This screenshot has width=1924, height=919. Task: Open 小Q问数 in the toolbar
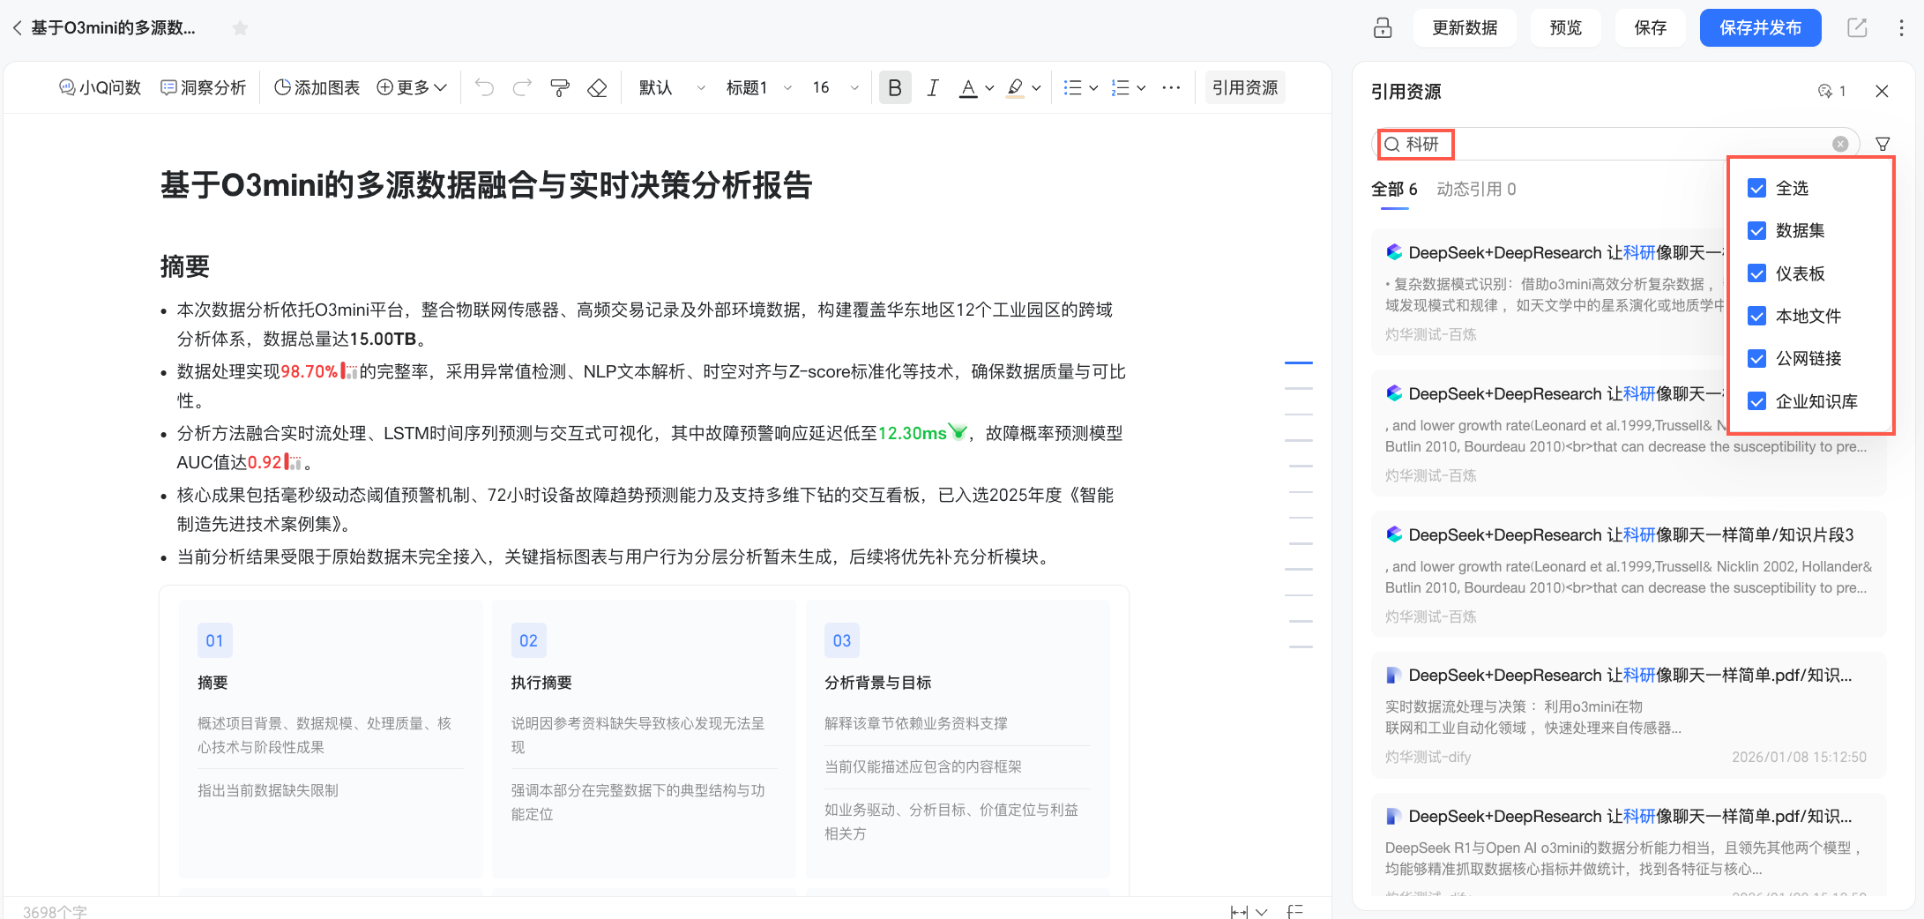pos(100,87)
